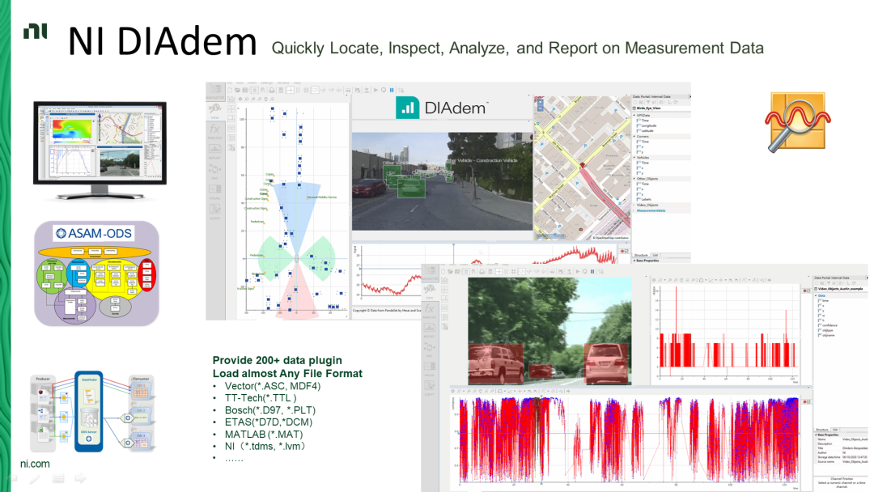
Task: Start playback in the upper DIAdem window toolbar
Action: (x=375, y=90)
